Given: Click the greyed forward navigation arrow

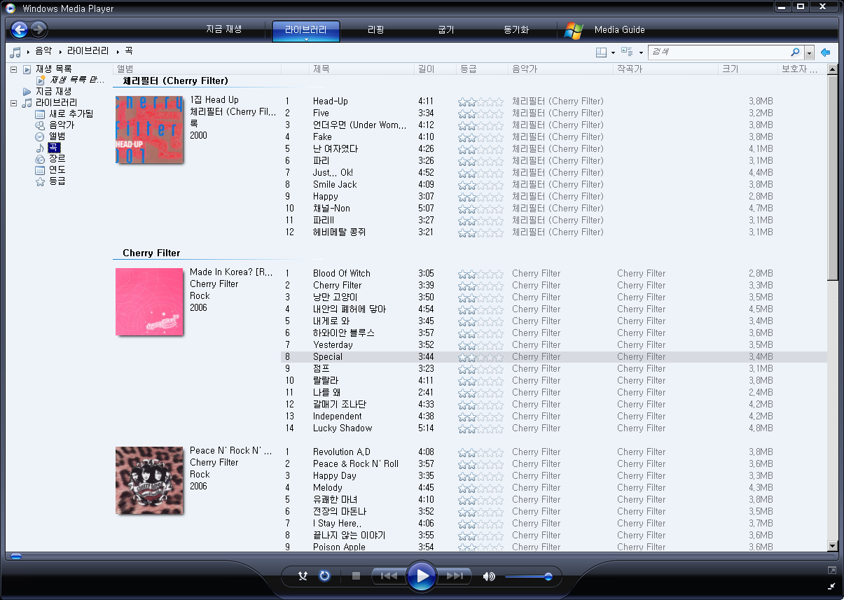Looking at the screenshot, I should coord(39,29).
